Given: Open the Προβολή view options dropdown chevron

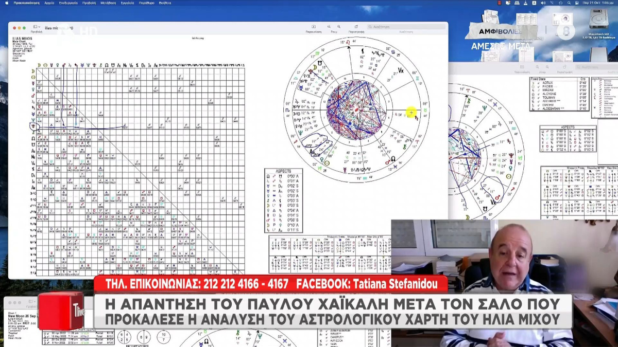Looking at the screenshot, I should (39, 27).
